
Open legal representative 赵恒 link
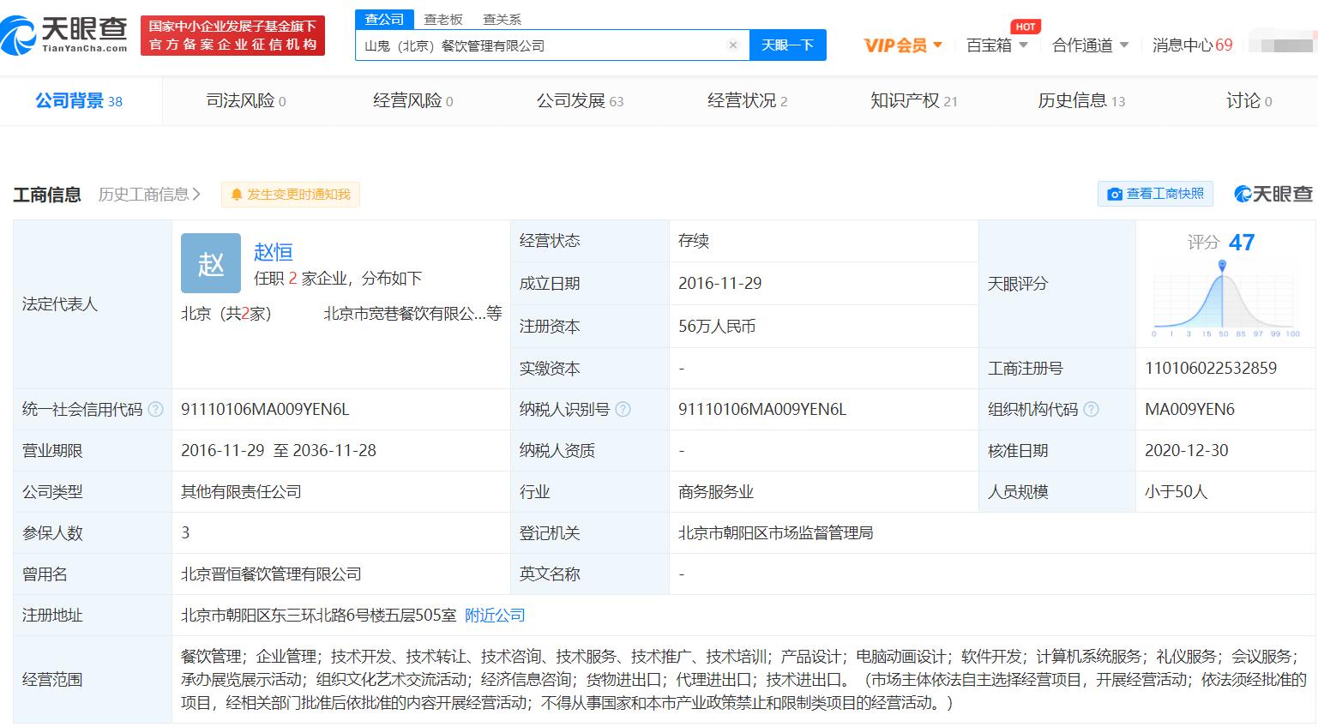pos(274,251)
